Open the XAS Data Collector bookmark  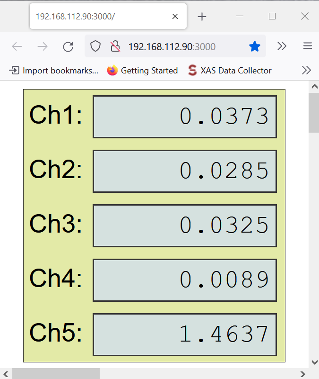click(x=230, y=70)
